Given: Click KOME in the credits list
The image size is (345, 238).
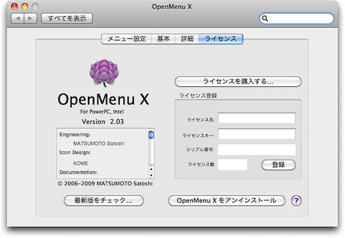Looking at the screenshot, I should (80, 164).
